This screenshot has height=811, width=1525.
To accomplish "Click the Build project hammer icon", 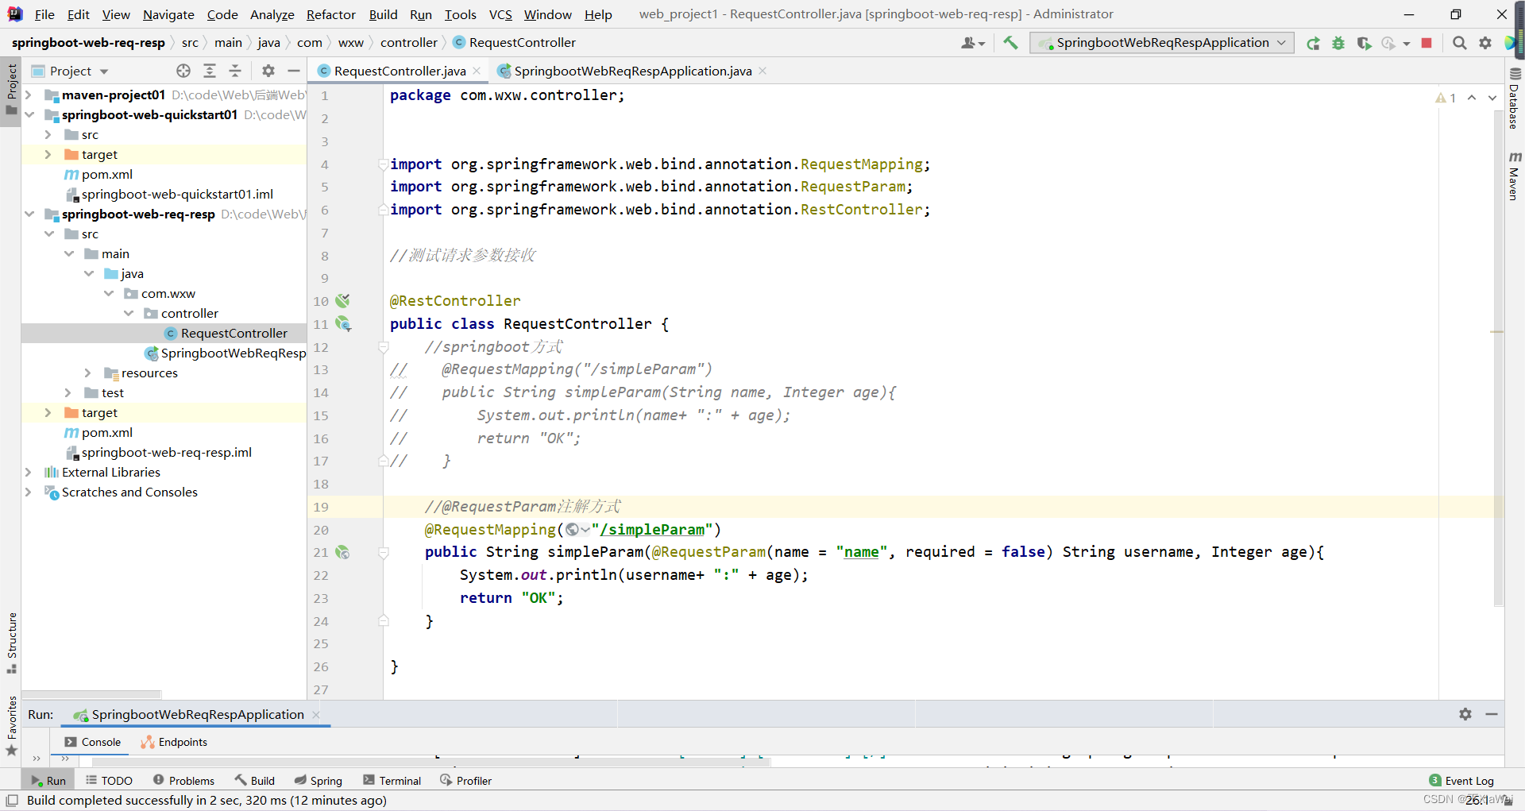I will coord(1010,43).
